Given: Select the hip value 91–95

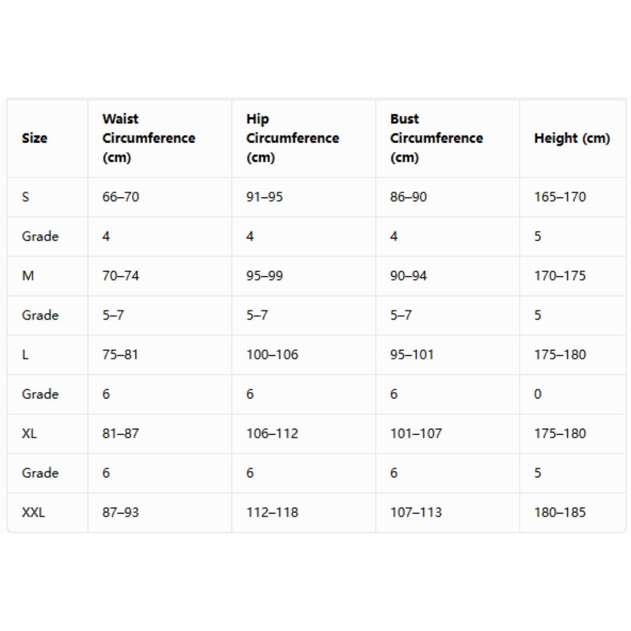Looking at the screenshot, I should (x=265, y=197).
